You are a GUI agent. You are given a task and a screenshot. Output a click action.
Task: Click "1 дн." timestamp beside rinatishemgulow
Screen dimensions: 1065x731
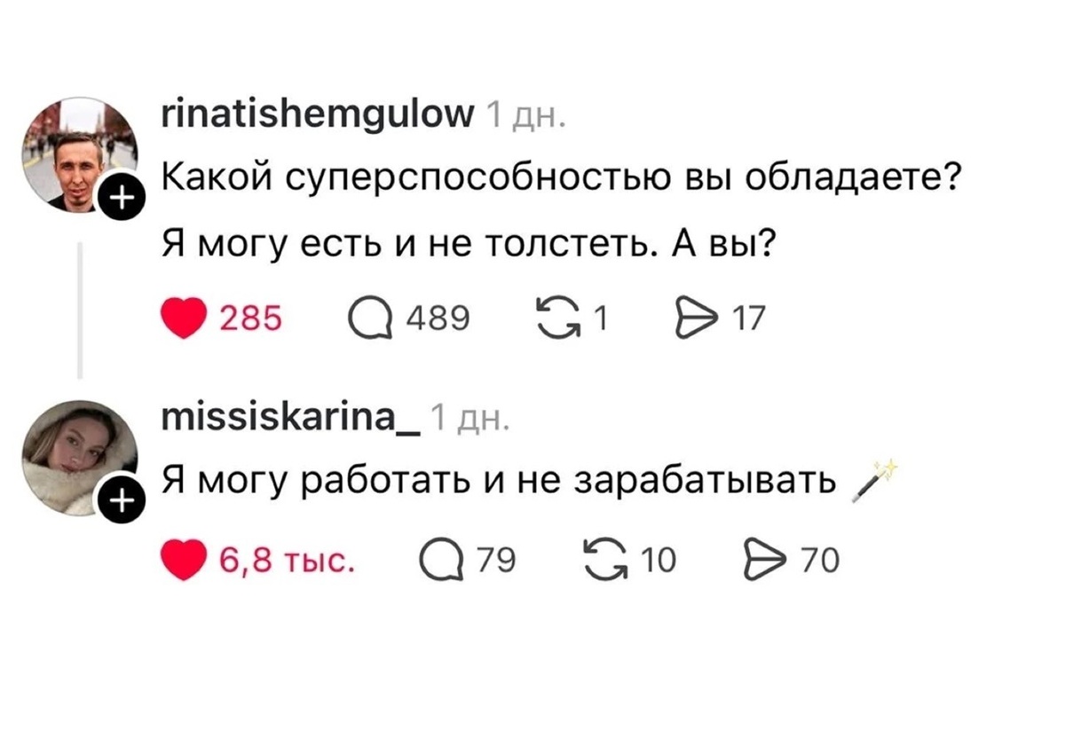[x=525, y=114]
